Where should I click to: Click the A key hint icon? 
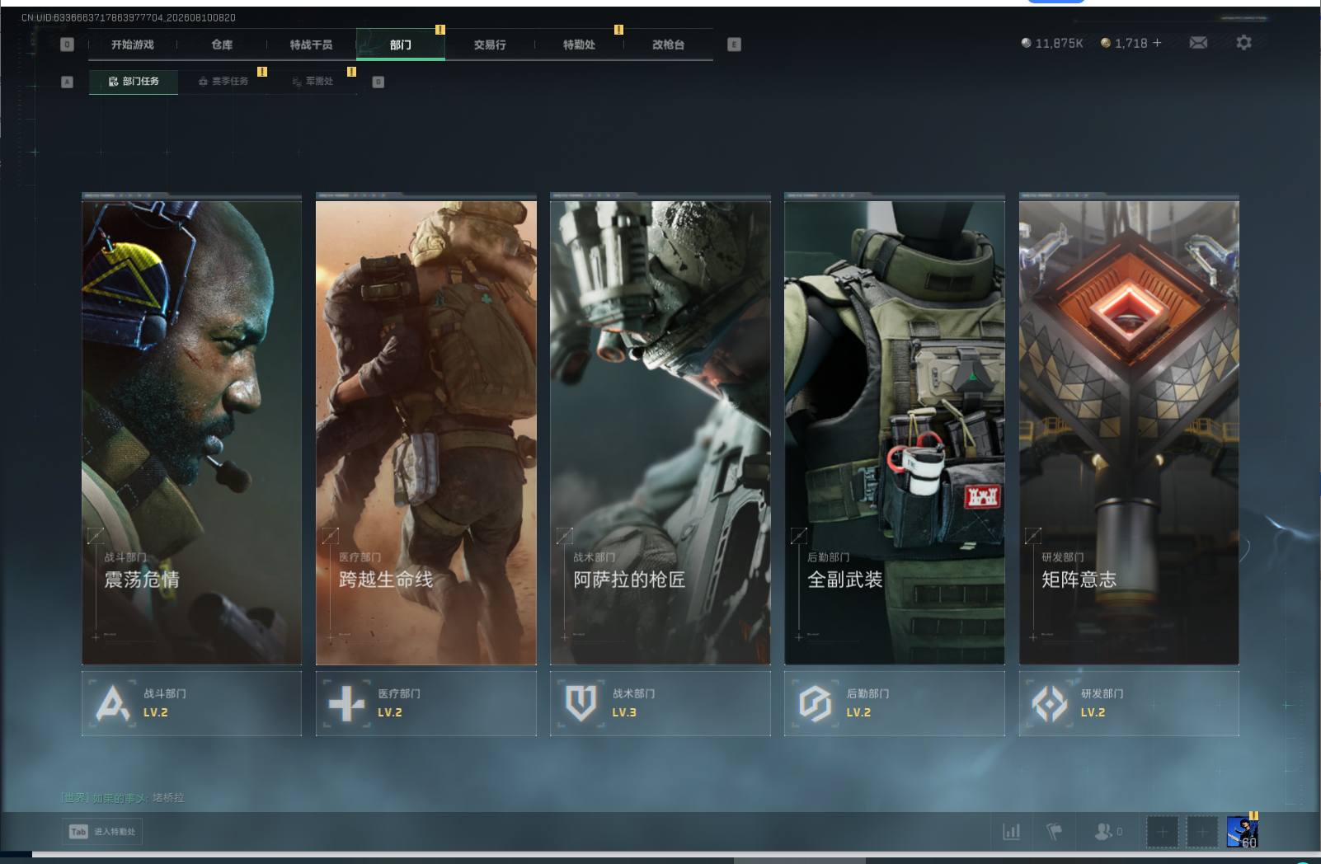(x=68, y=82)
